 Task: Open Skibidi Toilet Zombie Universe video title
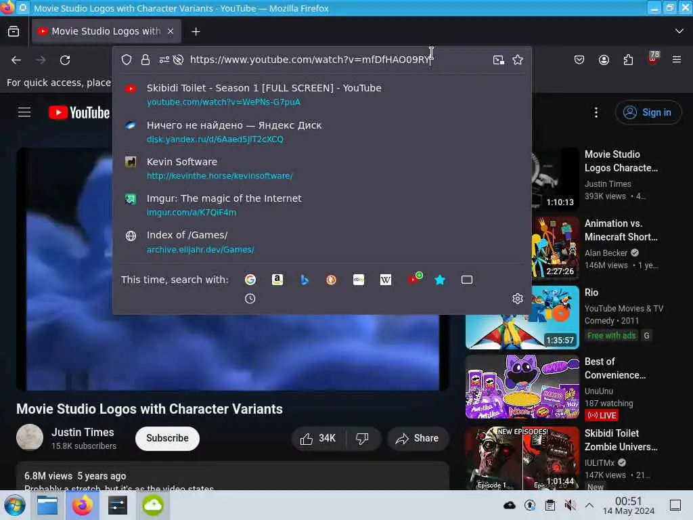pos(621,440)
